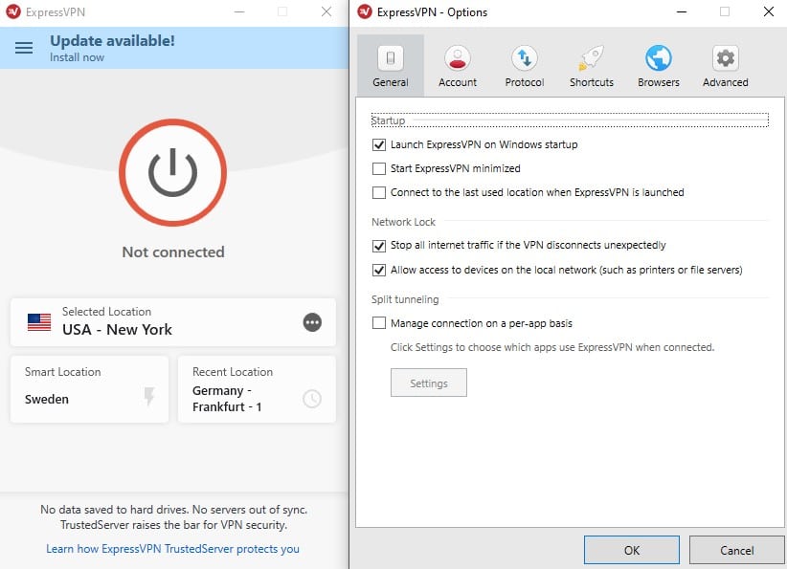
Task: Click the Protocol arrows icon
Action: (x=525, y=58)
